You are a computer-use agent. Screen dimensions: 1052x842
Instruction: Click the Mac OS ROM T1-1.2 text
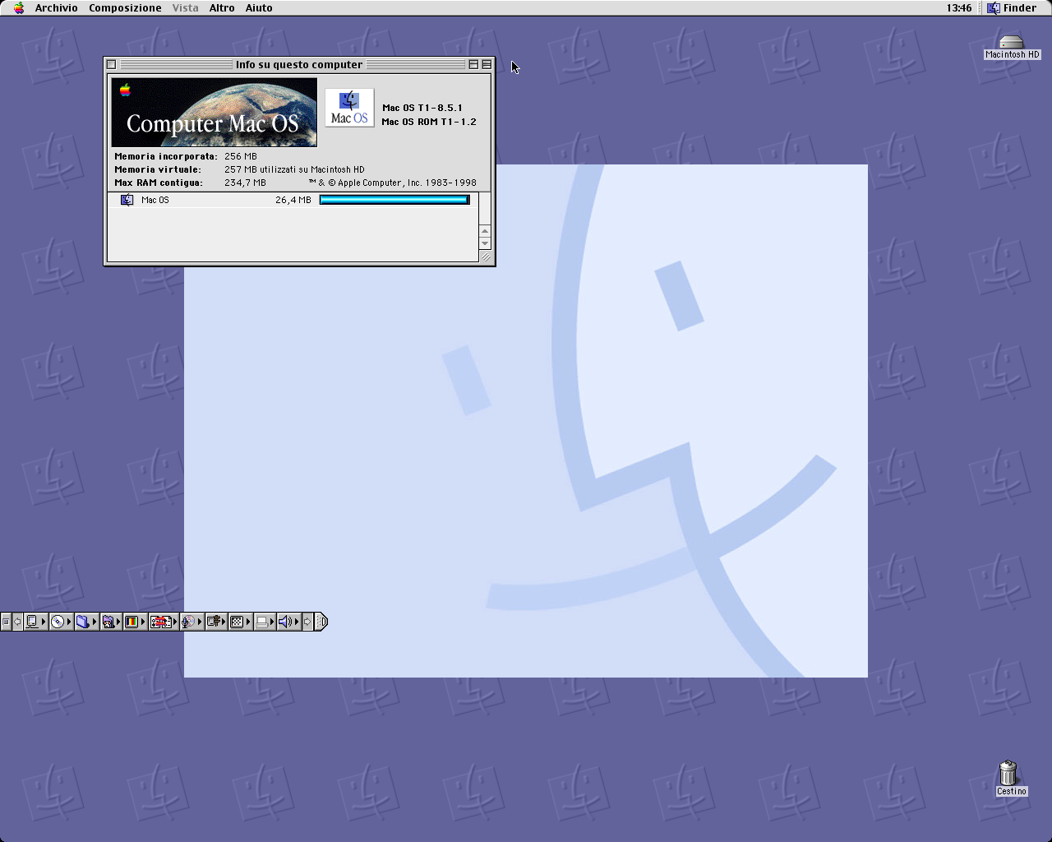[429, 122]
